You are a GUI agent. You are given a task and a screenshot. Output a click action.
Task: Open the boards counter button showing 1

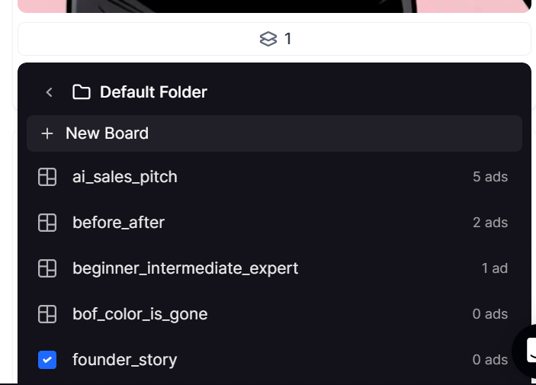tap(274, 39)
